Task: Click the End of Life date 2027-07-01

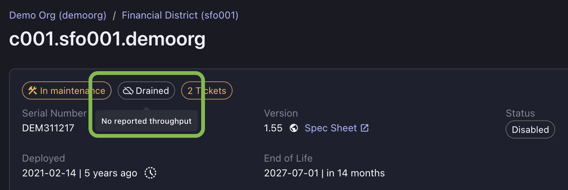Action: point(292,173)
